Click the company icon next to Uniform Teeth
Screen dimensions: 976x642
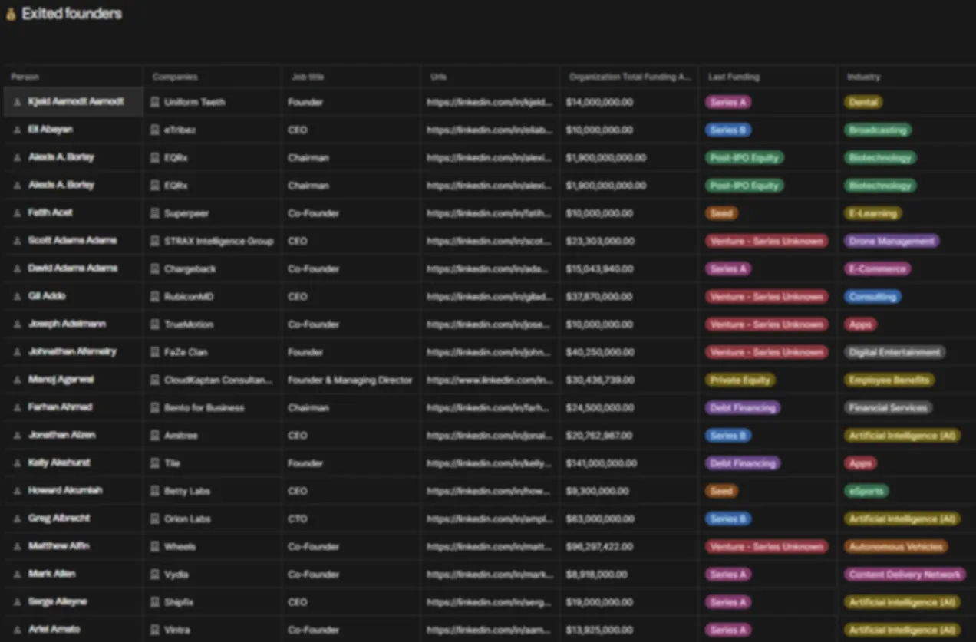click(154, 102)
